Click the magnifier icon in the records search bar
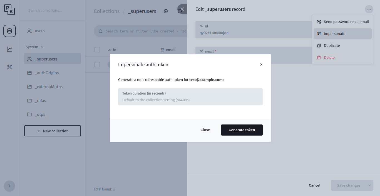The width and height of the screenshot is (380, 196). point(101,31)
